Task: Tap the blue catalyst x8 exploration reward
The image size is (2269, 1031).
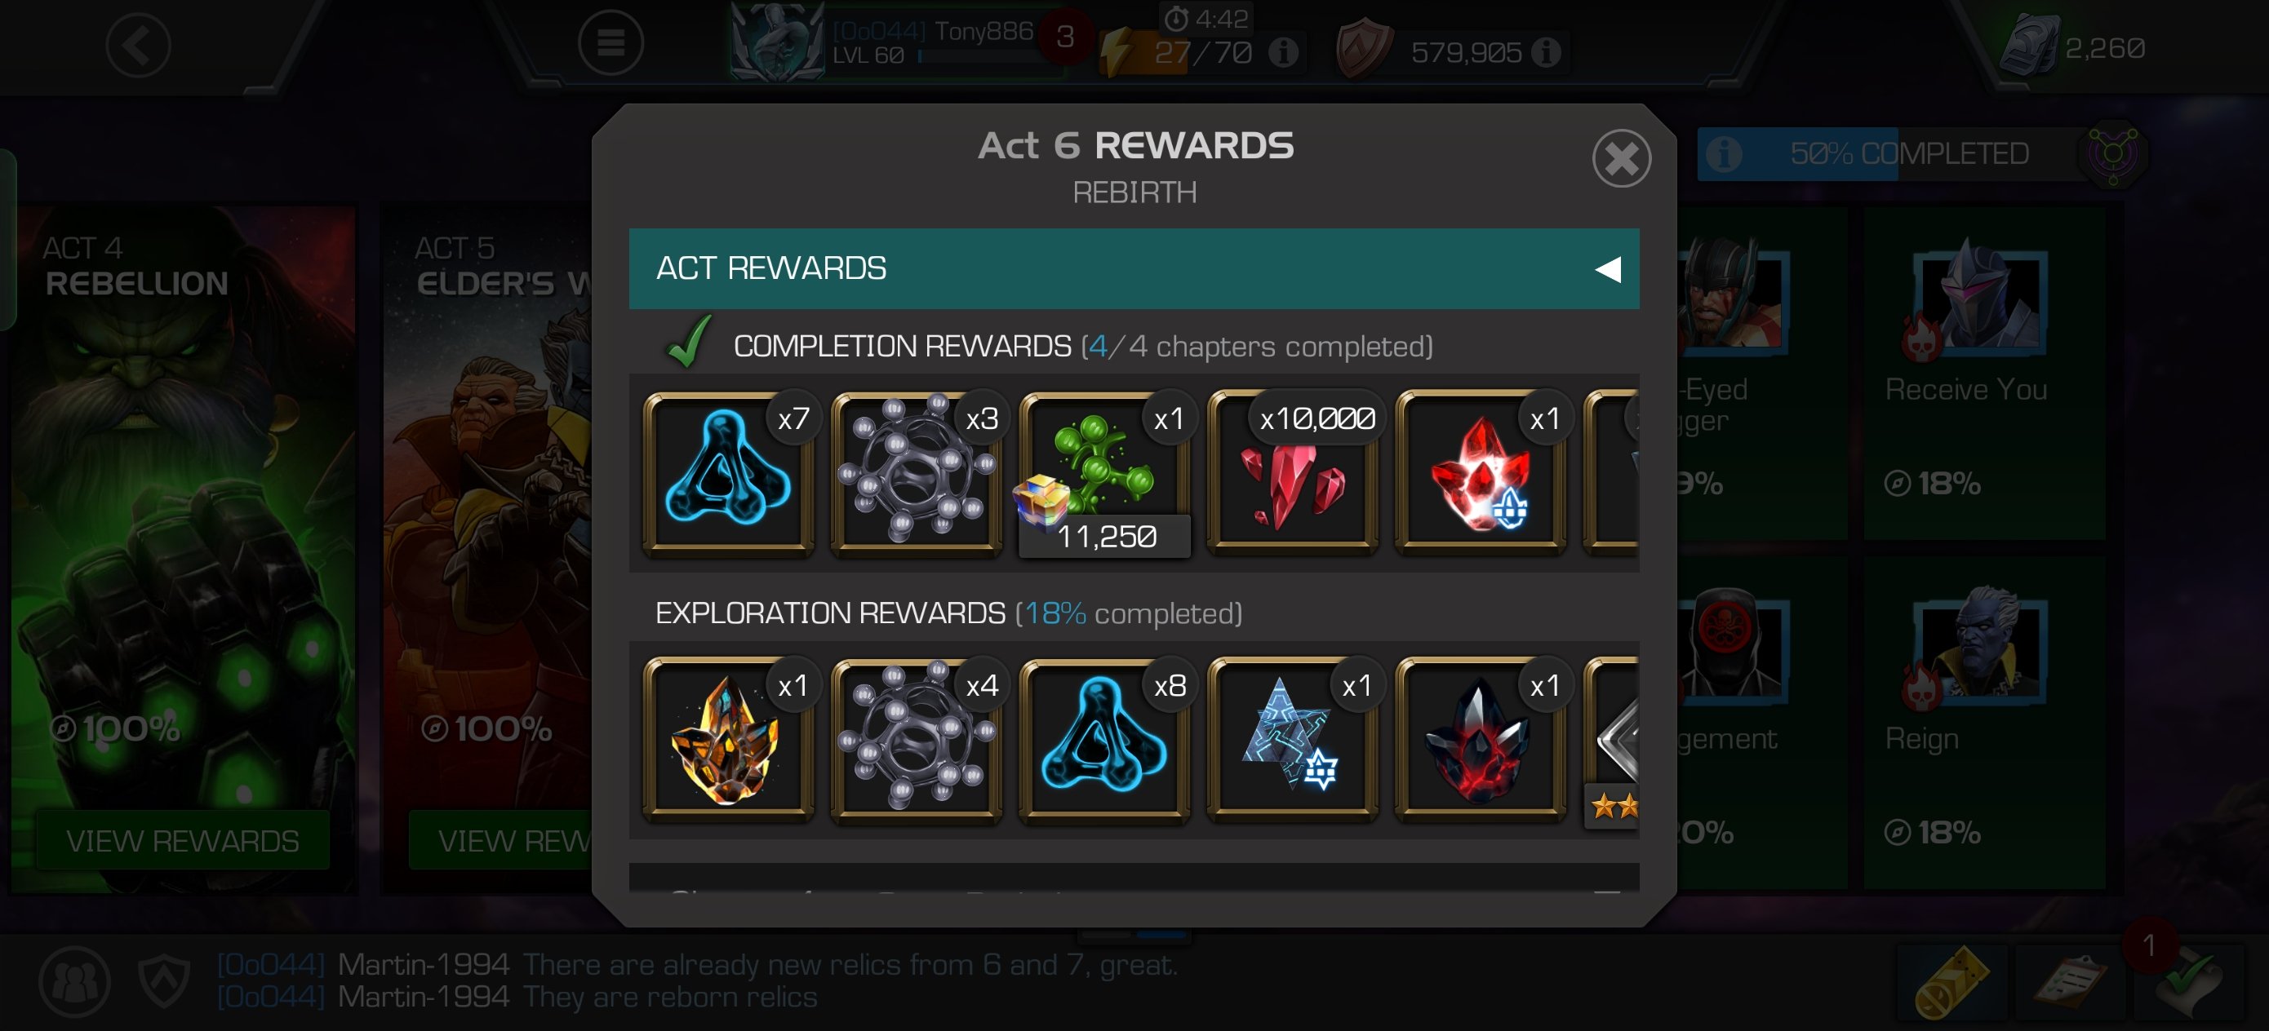Action: pos(1104,741)
